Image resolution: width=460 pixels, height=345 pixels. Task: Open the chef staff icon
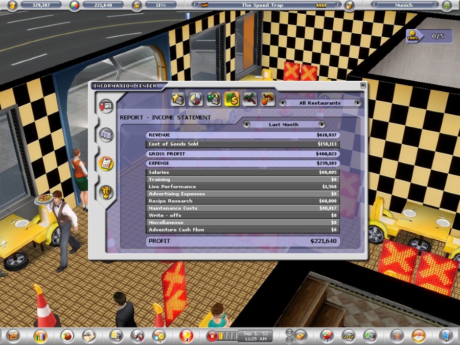click(137, 336)
